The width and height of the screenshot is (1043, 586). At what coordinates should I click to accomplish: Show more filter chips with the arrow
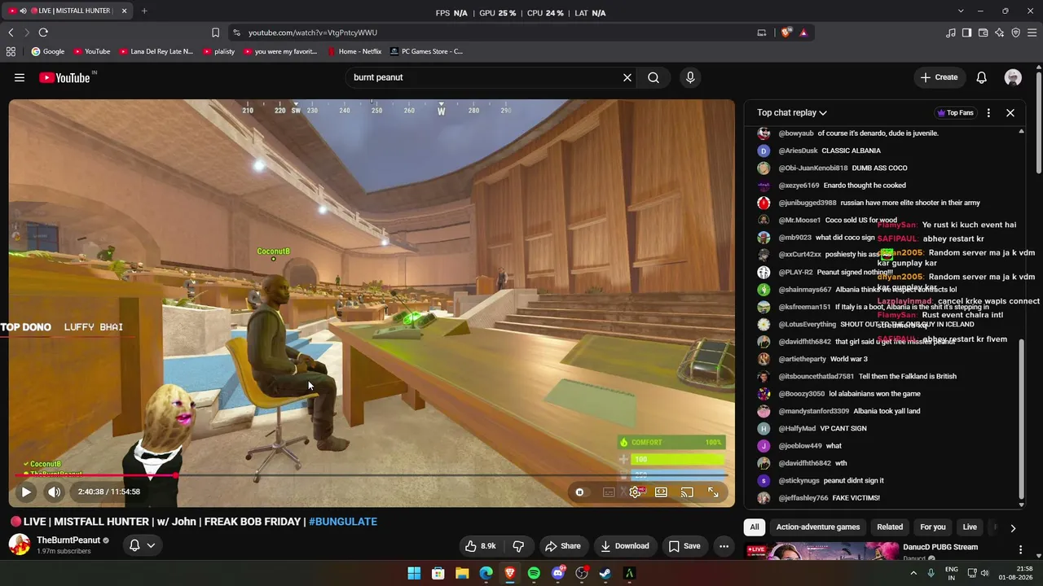1013,527
